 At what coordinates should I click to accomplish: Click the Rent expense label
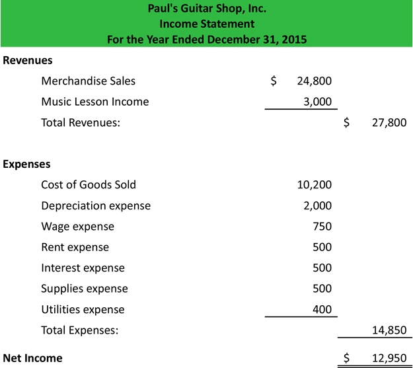tap(75, 247)
